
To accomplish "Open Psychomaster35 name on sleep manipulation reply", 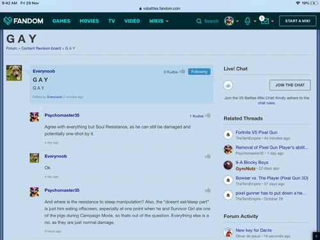I will coord(62,190).
